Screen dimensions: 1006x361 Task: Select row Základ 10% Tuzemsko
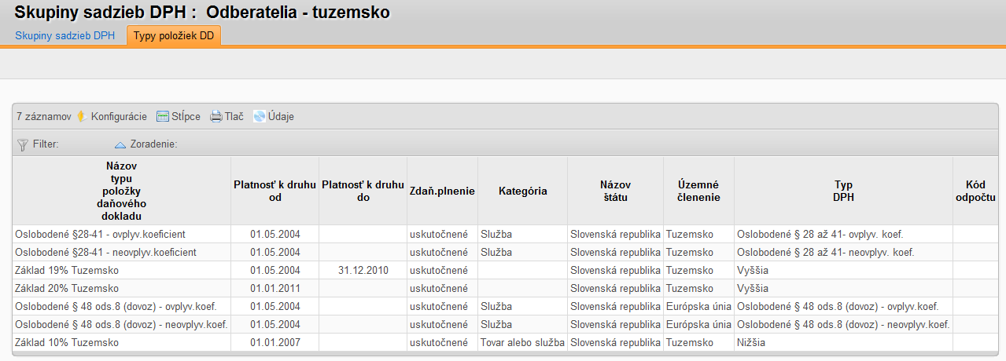[x=506, y=342]
